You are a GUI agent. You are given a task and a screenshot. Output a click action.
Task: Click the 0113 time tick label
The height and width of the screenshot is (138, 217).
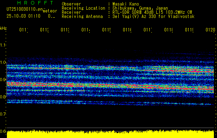pyautogui.click(x=65, y=30)
